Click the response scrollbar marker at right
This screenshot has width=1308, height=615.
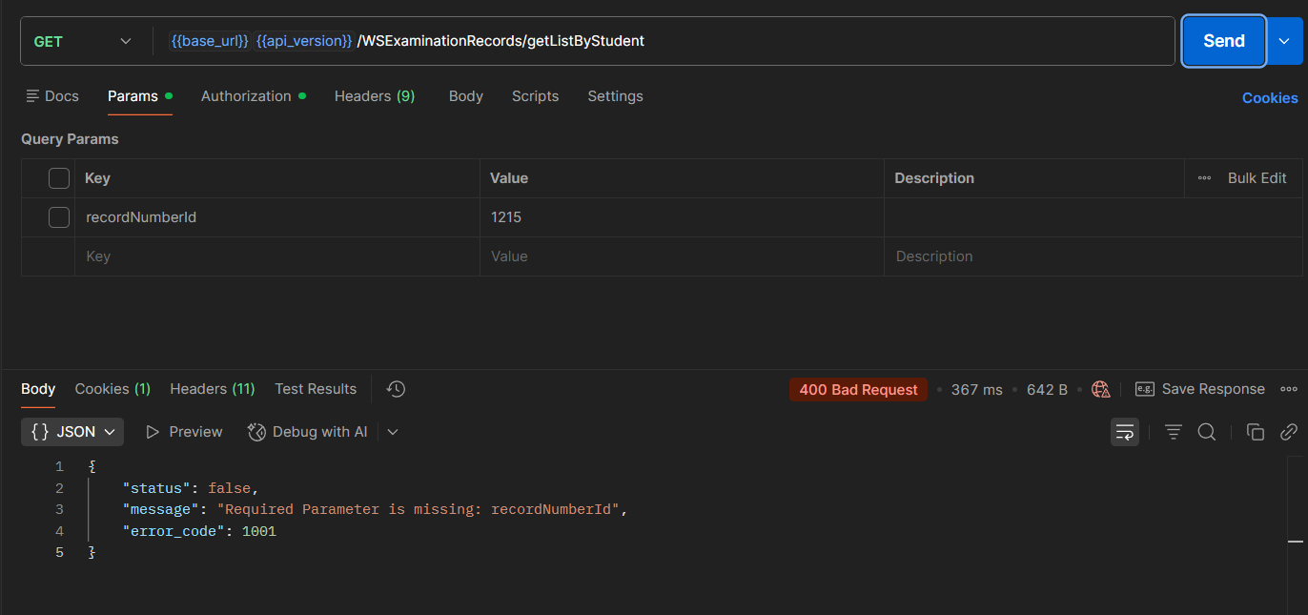point(1295,541)
